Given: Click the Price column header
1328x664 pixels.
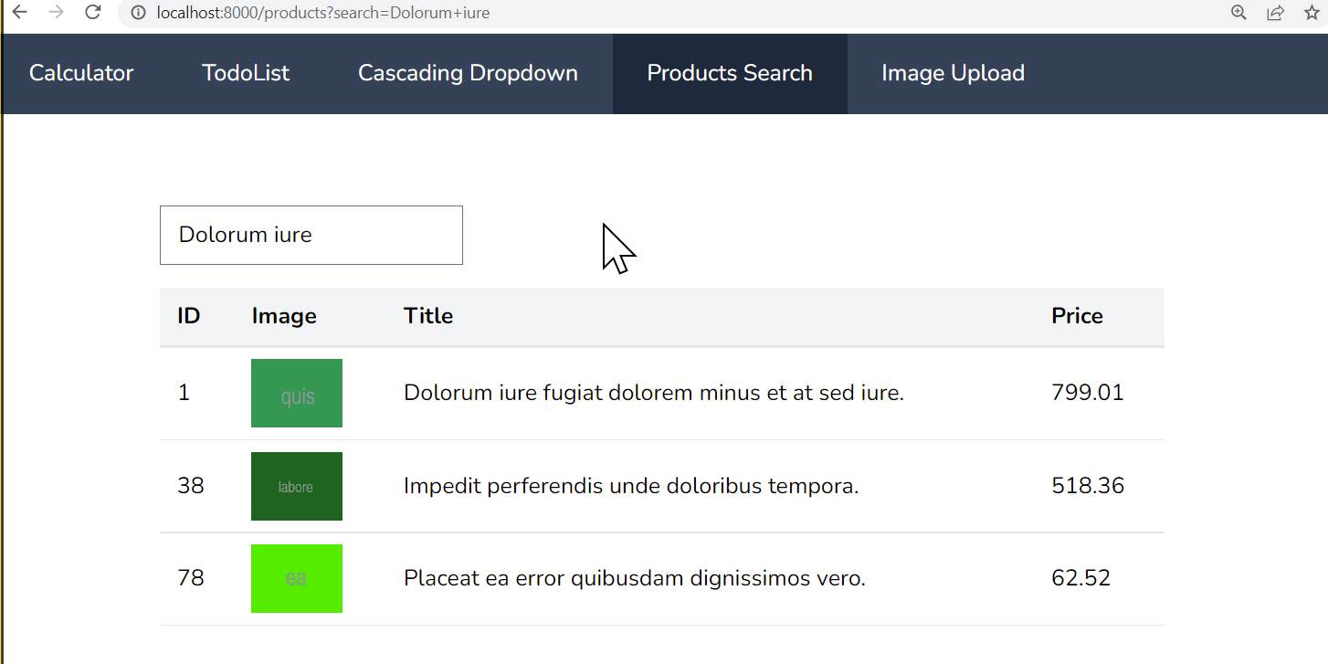Looking at the screenshot, I should tap(1077, 316).
